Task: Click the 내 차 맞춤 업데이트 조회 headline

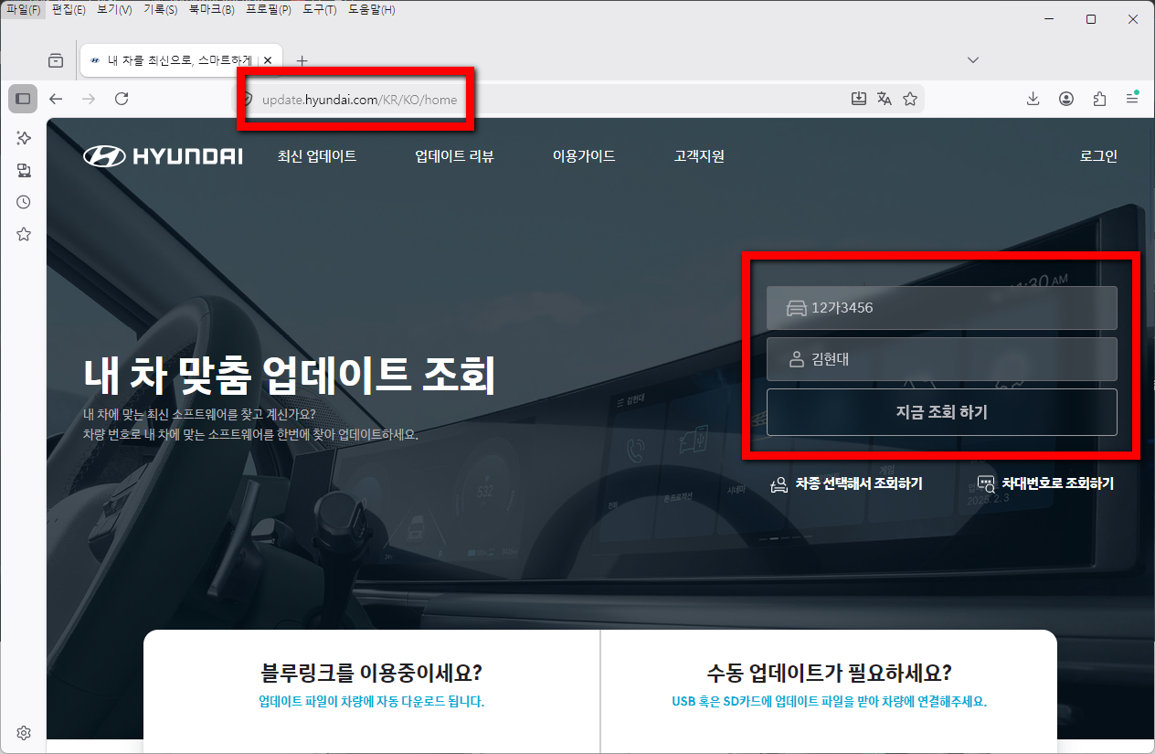Action: (290, 374)
